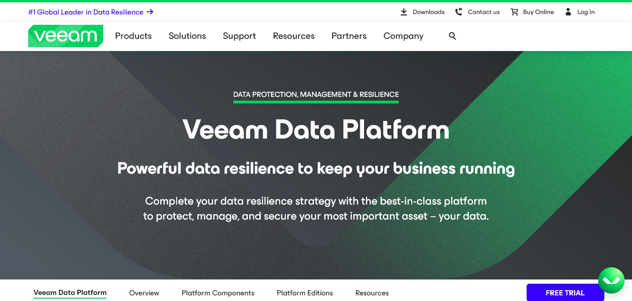Open the green chat widget at bottom right
This screenshot has width=632, height=301.
pyautogui.click(x=611, y=280)
